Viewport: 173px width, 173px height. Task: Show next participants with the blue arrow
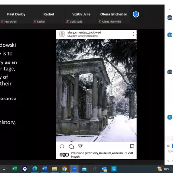point(136,14)
